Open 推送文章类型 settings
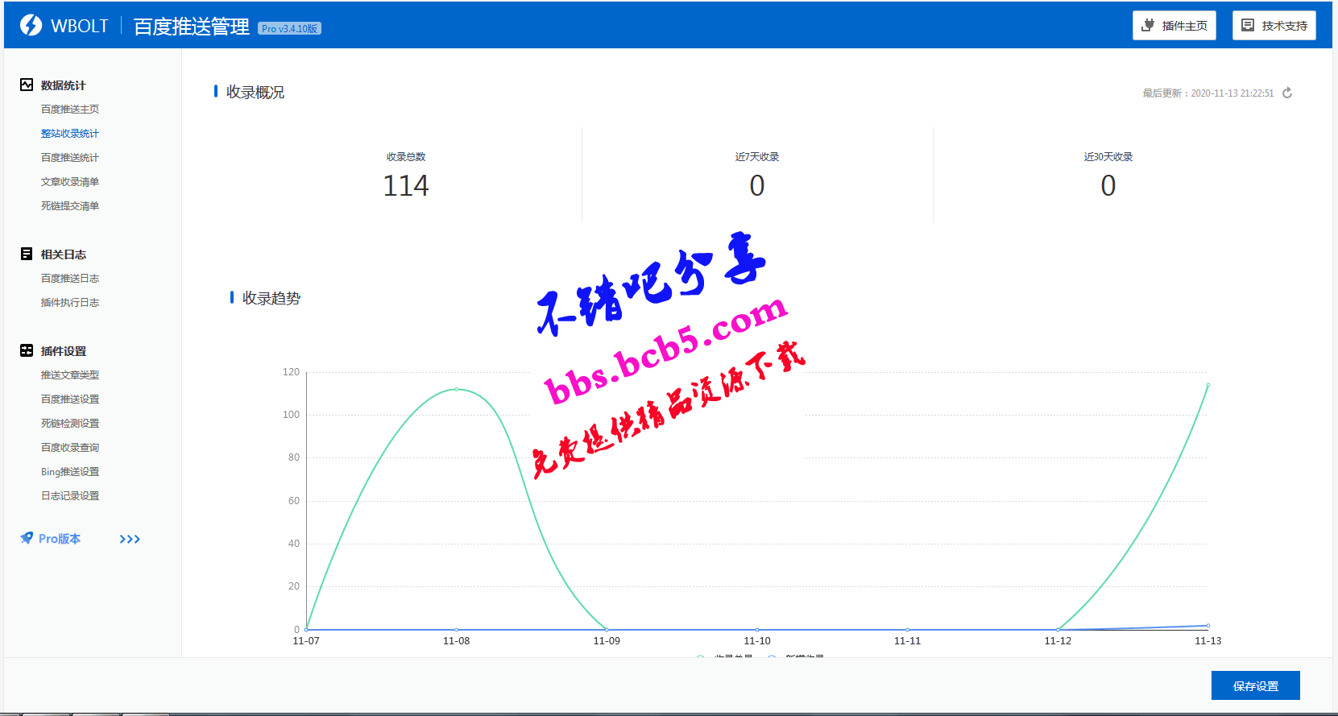 pyautogui.click(x=70, y=375)
